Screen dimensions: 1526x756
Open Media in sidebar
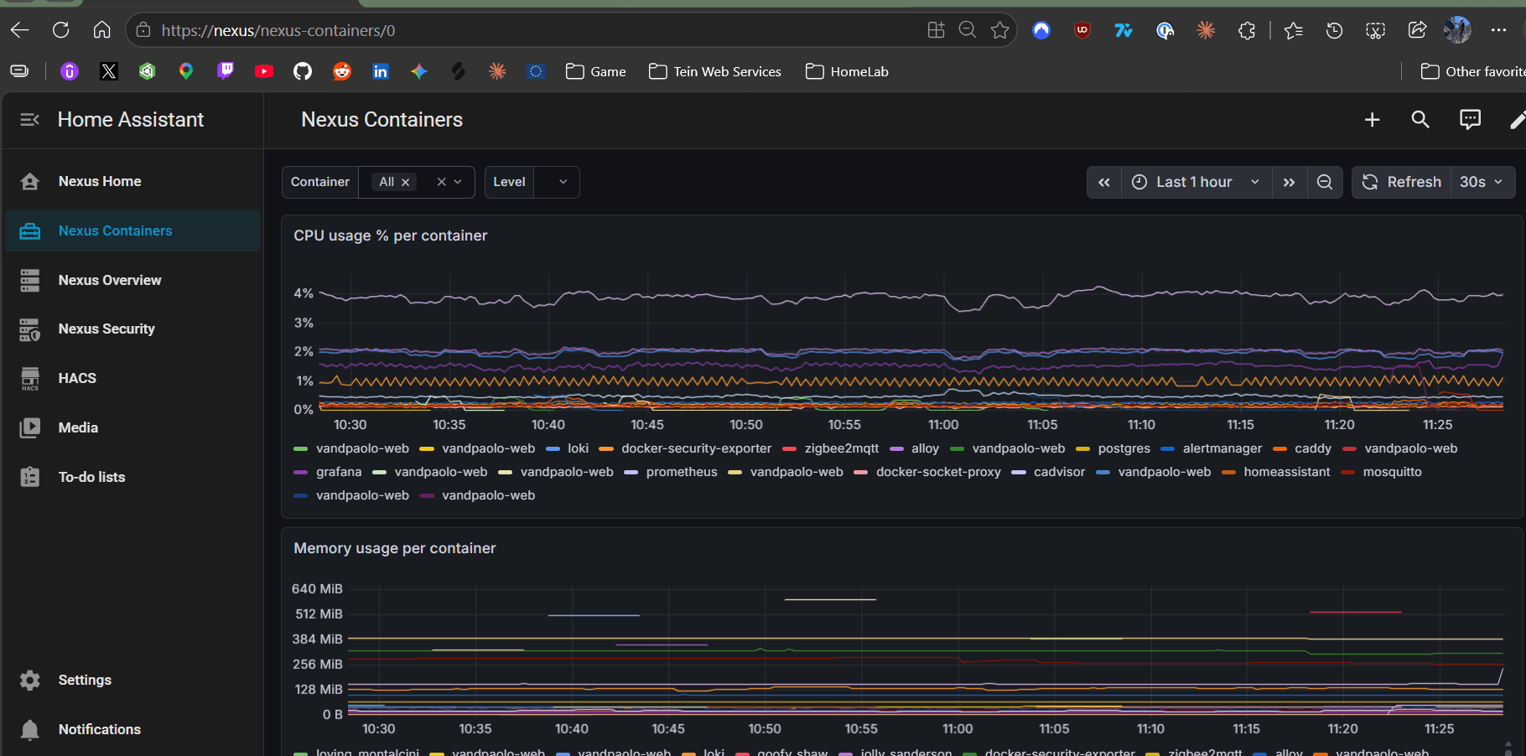click(132, 427)
